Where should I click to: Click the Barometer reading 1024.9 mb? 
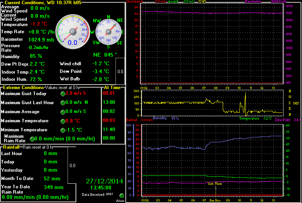[x=41, y=39]
